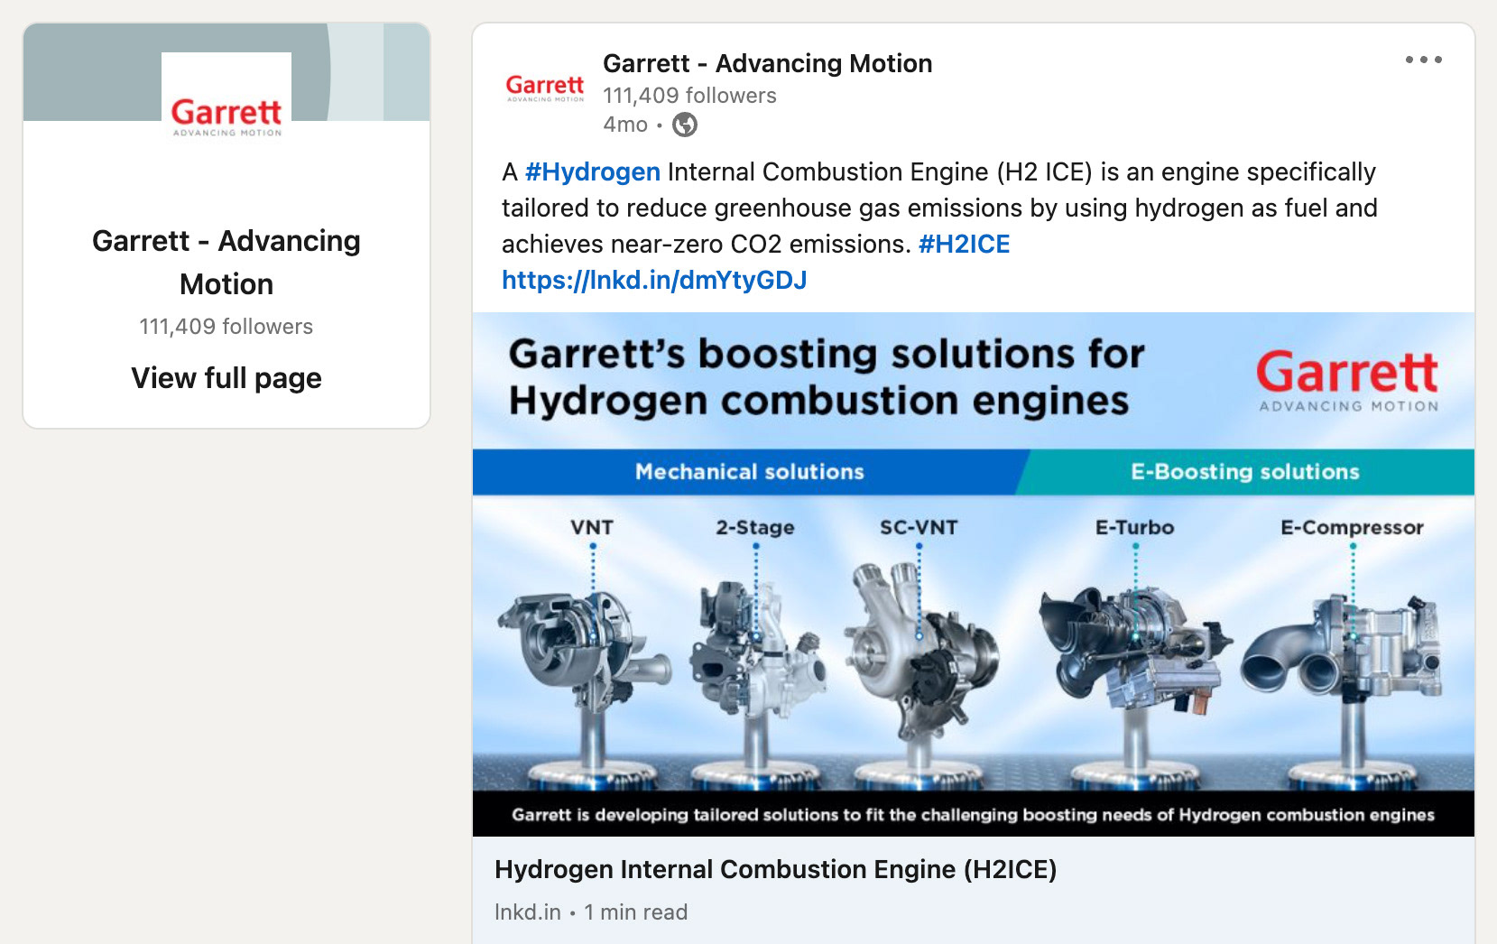Click the 4mo post timestamp
The width and height of the screenshot is (1497, 944).
pos(625,125)
